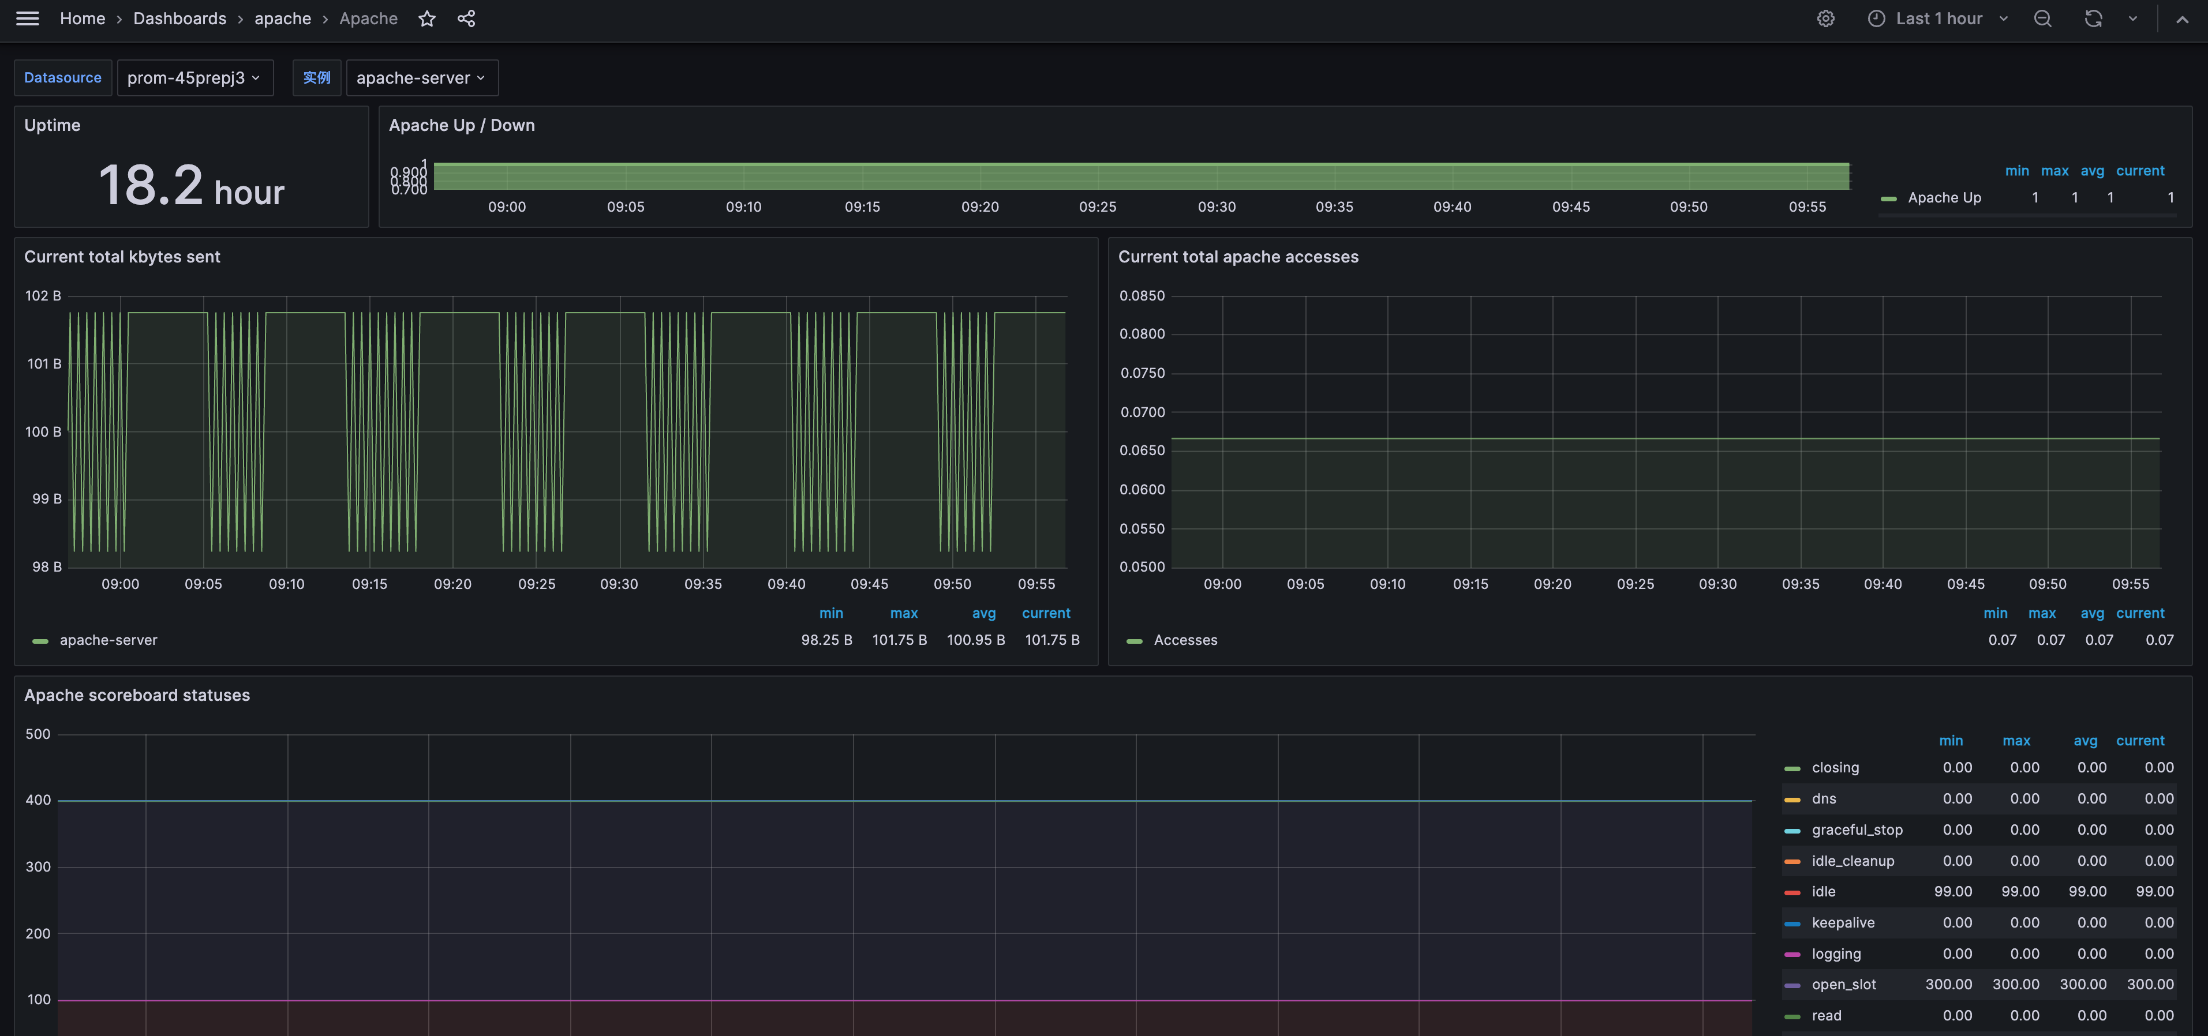Refresh the dashboard

click(2093, 19)
